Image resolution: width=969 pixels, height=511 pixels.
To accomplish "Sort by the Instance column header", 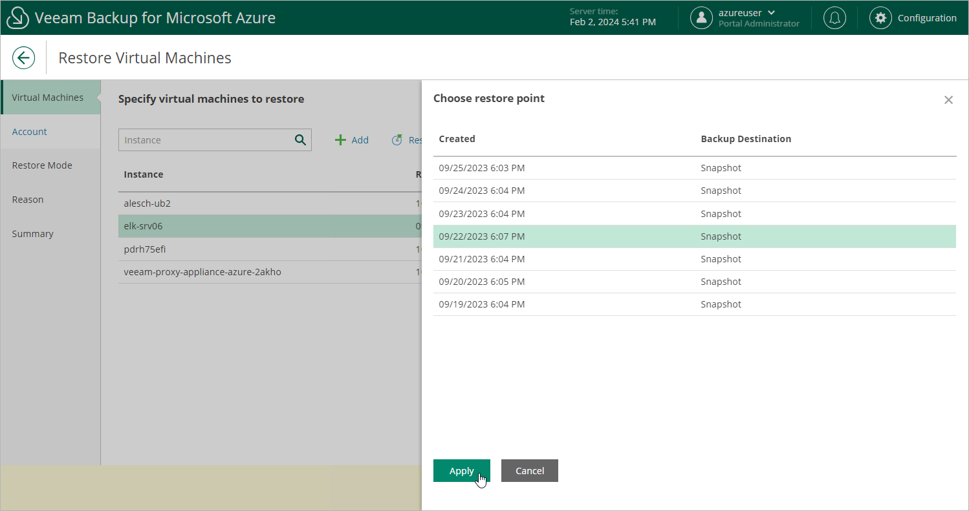I will pyautogui.click(x=144, y=174).
